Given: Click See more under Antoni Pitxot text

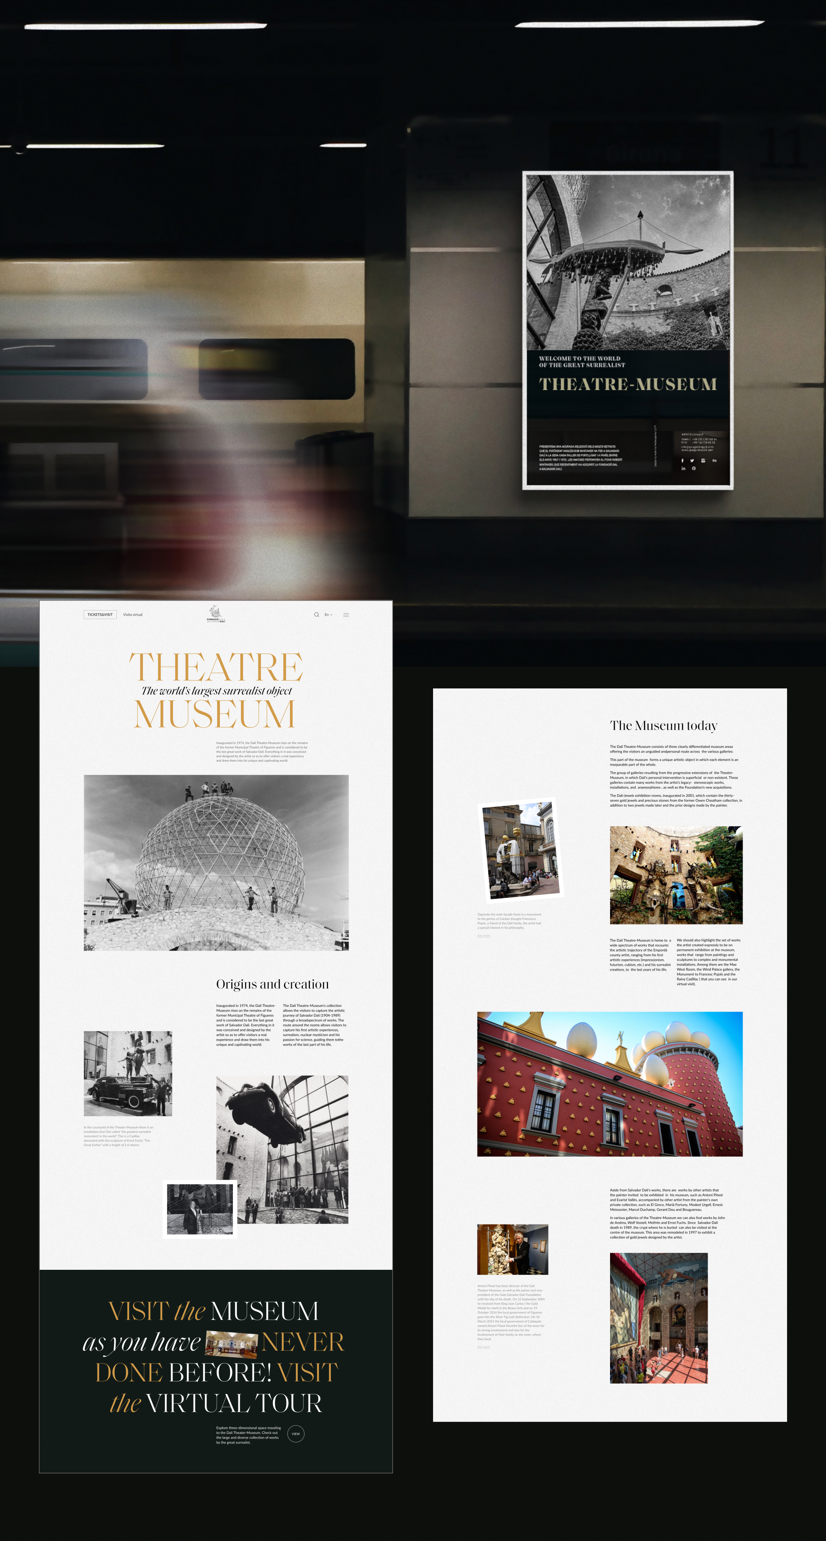Looking at the screenshot, I should (483, 1347).
